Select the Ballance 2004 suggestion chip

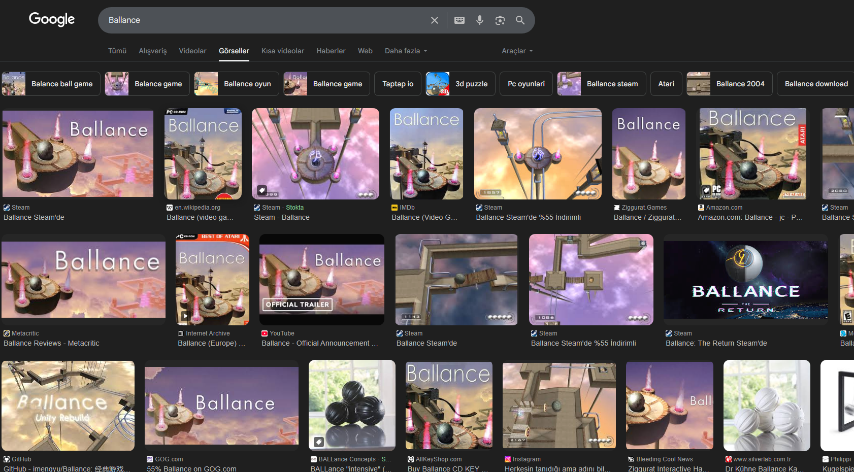coord(730,84)
